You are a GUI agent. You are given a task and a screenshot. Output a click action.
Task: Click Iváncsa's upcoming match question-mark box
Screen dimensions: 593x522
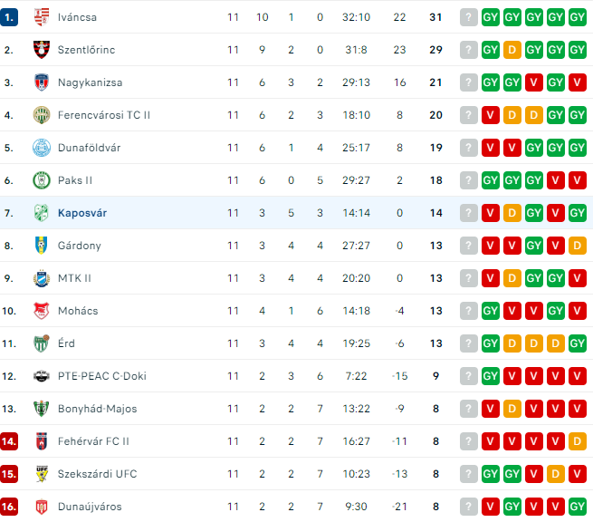point(469,17)
